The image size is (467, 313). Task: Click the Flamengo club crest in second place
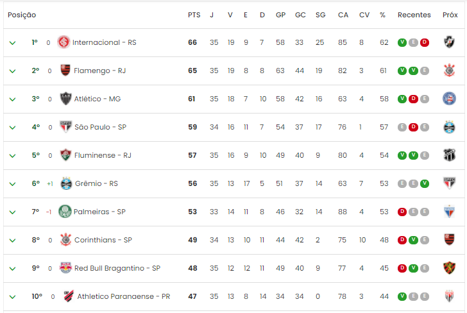(x=65, y=71)
